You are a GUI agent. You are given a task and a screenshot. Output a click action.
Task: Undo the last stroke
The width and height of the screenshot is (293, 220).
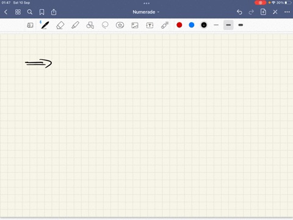tap(239, 12)
